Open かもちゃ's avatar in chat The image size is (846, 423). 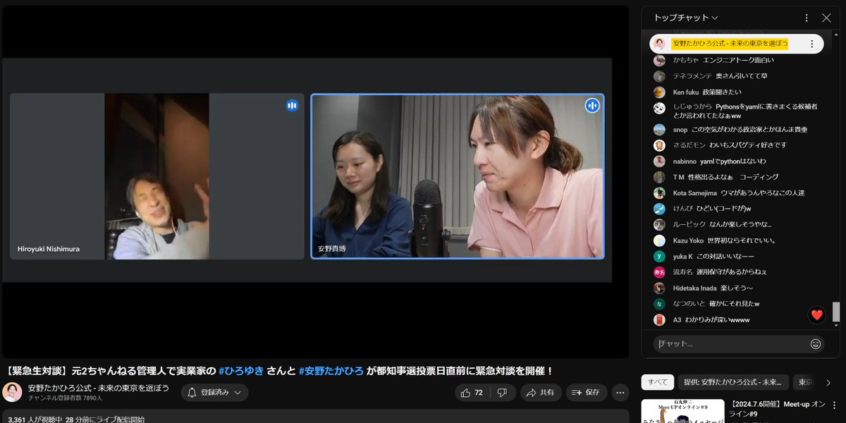[x=659, y=61]
